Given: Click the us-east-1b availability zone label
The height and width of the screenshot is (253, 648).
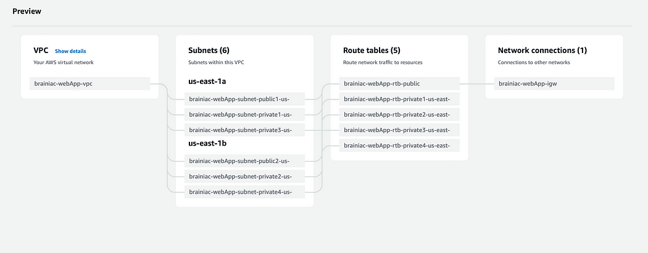Looking at the screenshot, I should (x=207, y=143).
